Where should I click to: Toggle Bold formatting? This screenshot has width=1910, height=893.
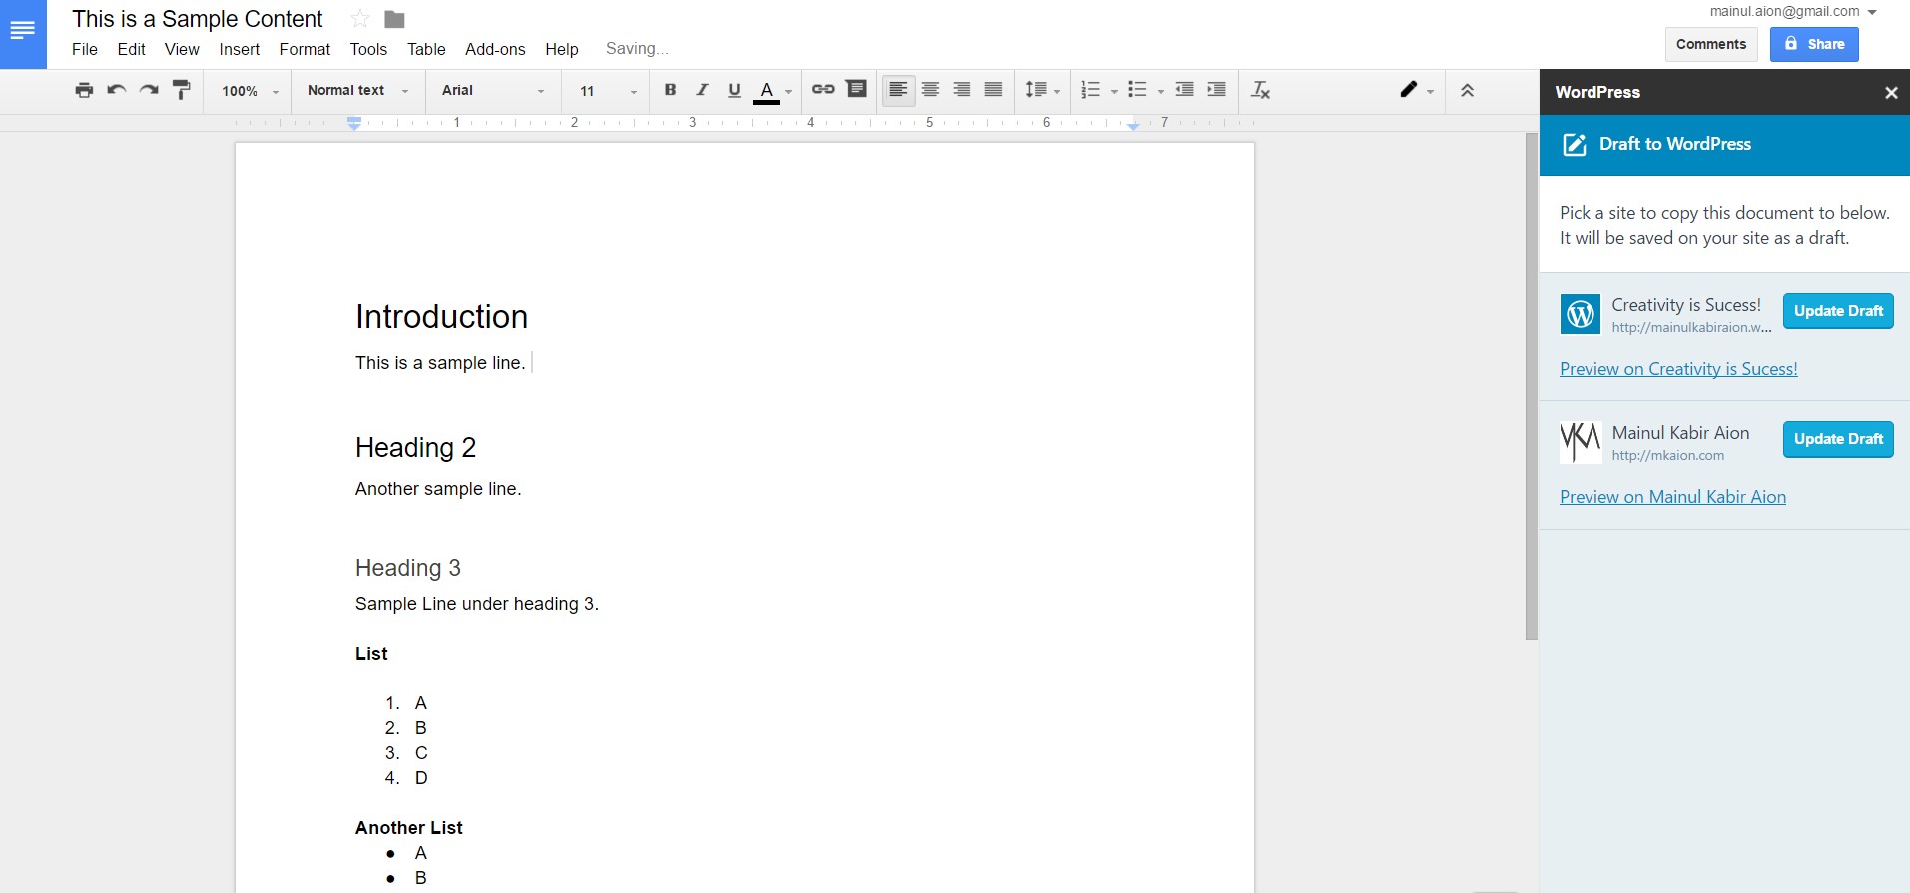[x=670, y=90]
